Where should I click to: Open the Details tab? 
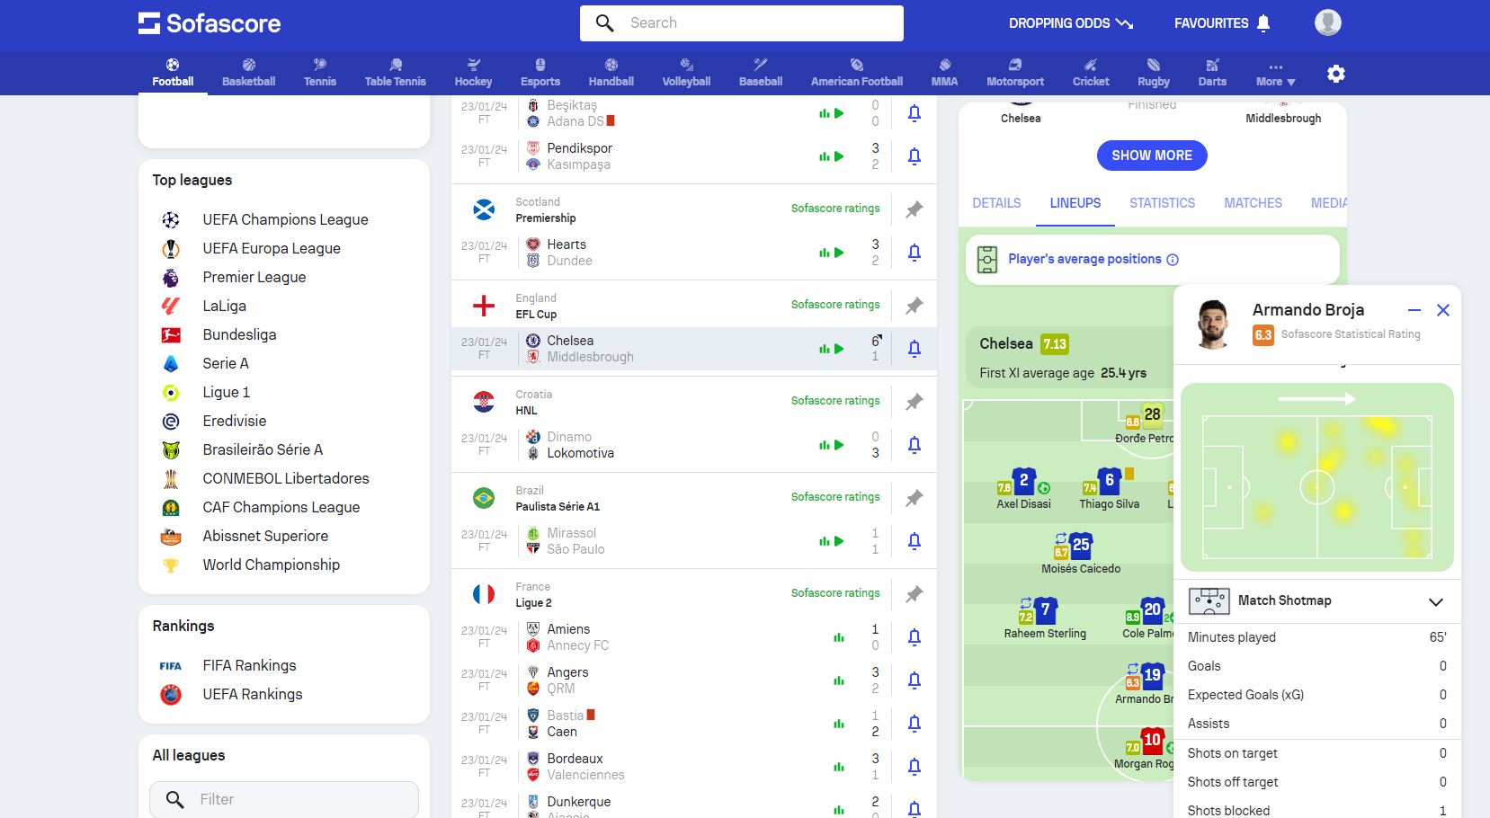pos(996,203)
